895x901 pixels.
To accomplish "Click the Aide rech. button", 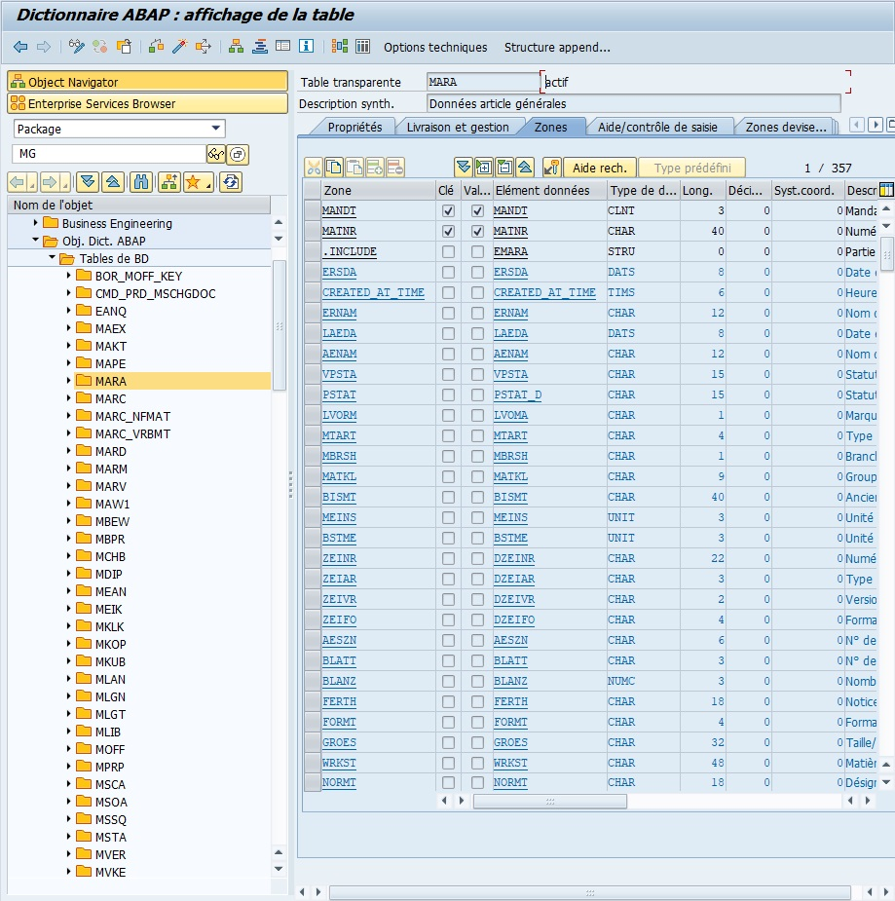I will tap(599, 168).
